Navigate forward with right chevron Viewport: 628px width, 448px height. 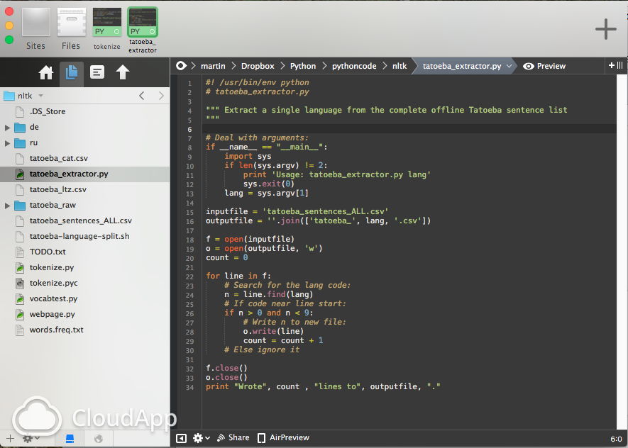[161, 96]
